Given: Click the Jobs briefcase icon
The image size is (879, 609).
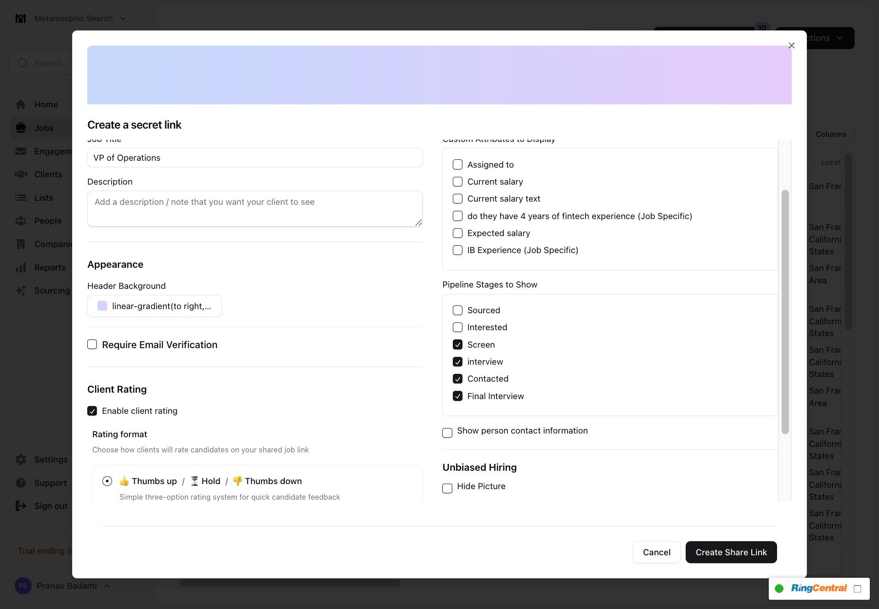Looking at the screenshot, I should pos(21,128).
